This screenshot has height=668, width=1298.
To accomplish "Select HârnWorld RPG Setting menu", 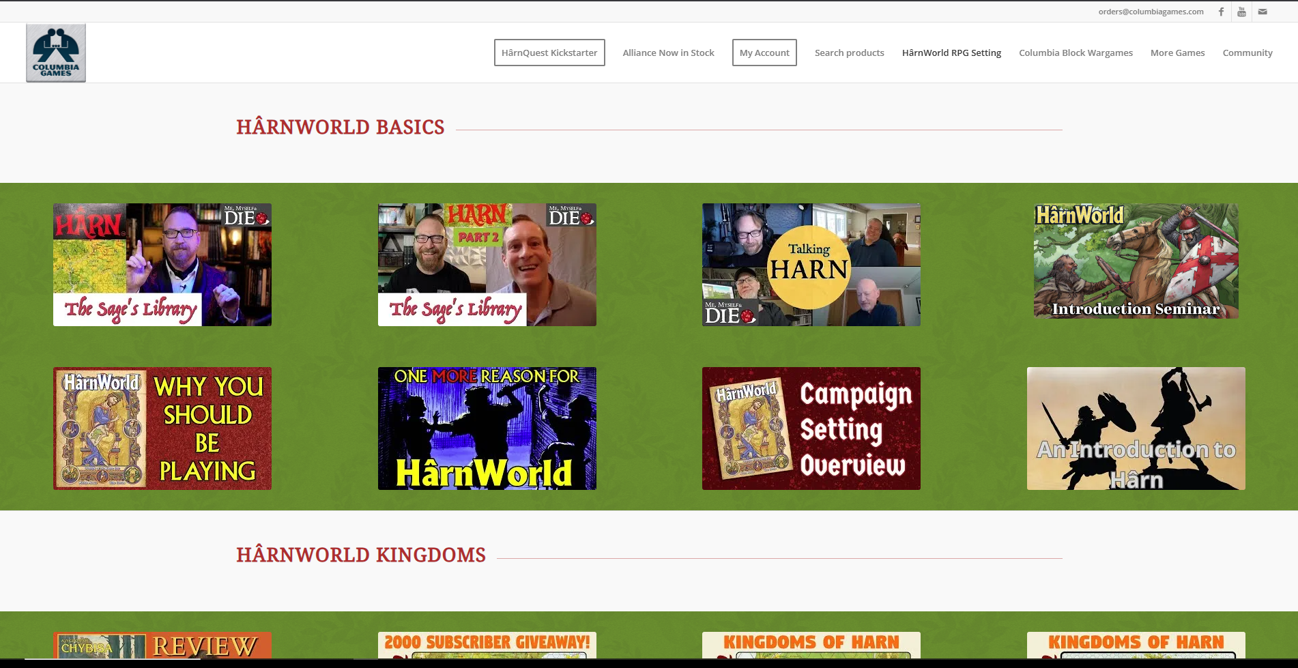I will [x=951, y=53].
